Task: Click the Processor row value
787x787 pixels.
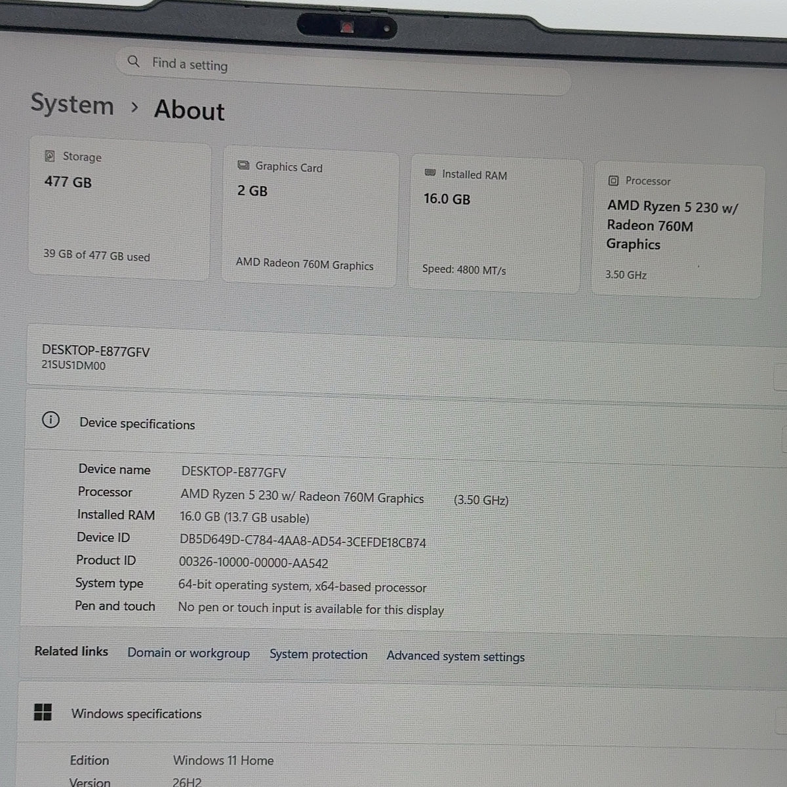Action: [302, 496]
